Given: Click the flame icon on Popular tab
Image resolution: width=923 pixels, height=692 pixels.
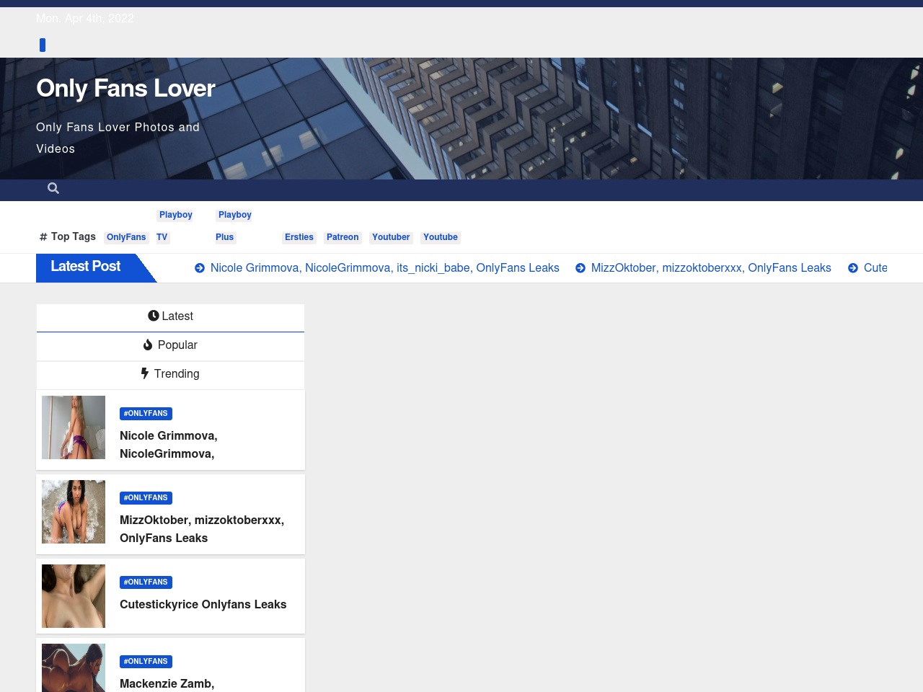Looking at the screenshot, I should click(x=148, y=345).
